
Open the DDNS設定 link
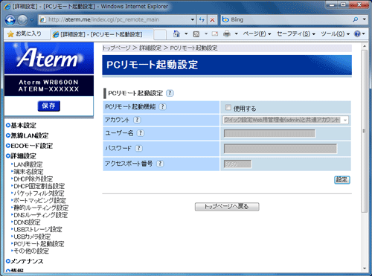point(27,222)
